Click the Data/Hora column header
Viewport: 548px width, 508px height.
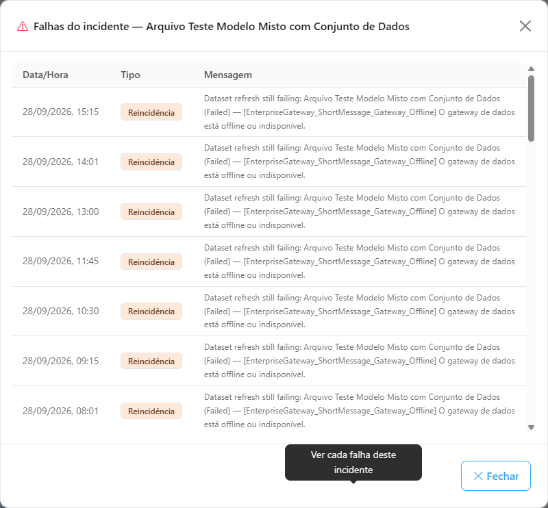pyautogui.click(x=45, y=75)
